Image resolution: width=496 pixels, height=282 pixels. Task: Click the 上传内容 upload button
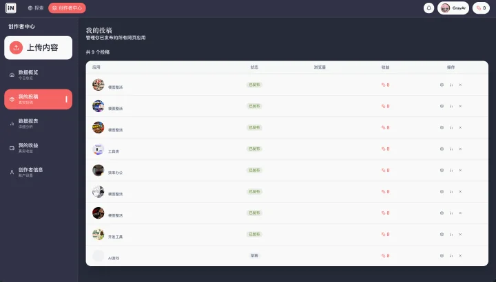(x=39, y=47)
